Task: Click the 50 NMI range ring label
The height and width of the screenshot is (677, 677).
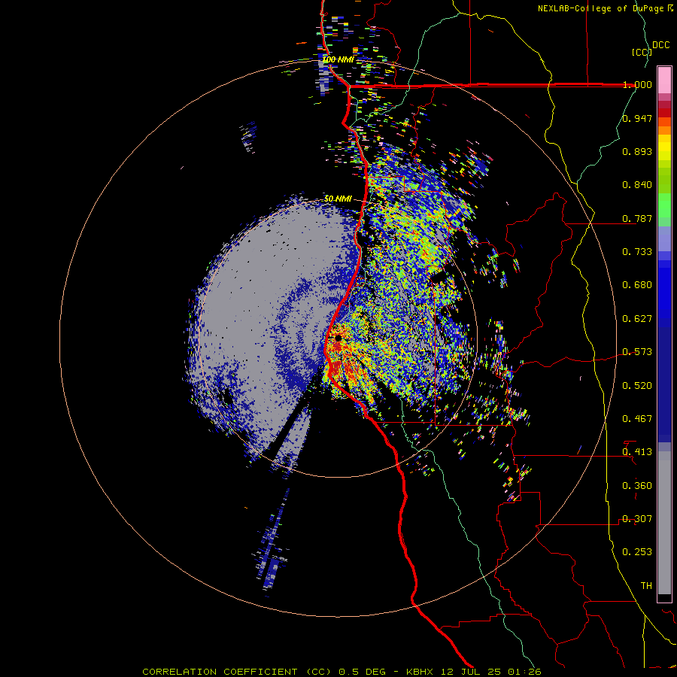Action: (x=338, y=199)
